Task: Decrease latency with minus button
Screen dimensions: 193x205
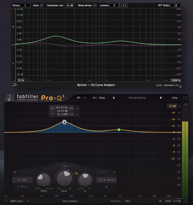Action: [x=121, y=5]
